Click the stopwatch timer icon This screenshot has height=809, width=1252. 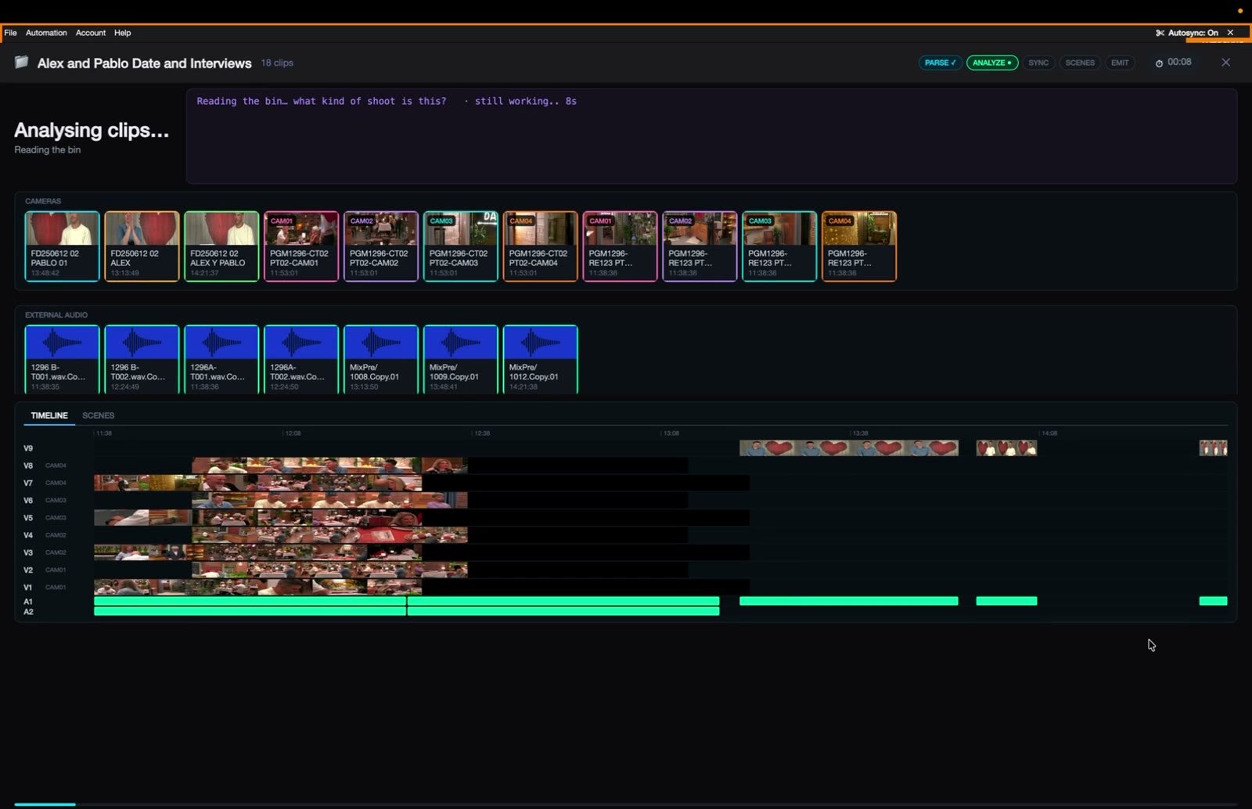(1159, 63)
